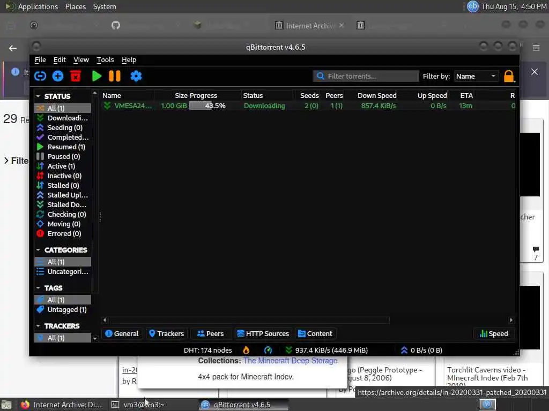Click the upload speed status entry
Viewport: 549px width, 411px height.
421,350
